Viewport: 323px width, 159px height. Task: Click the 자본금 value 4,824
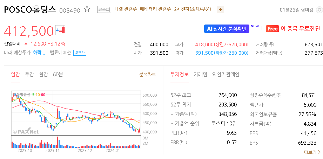click(x=310, y=124)
